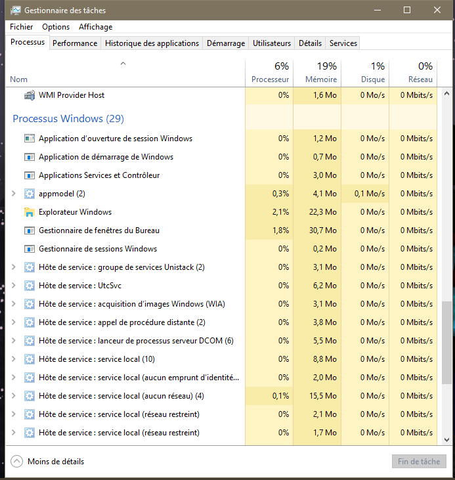Screen dimensions: 455x480
Task: Expand Hôte de service UtcSvc
Action: tap(14, 285)
